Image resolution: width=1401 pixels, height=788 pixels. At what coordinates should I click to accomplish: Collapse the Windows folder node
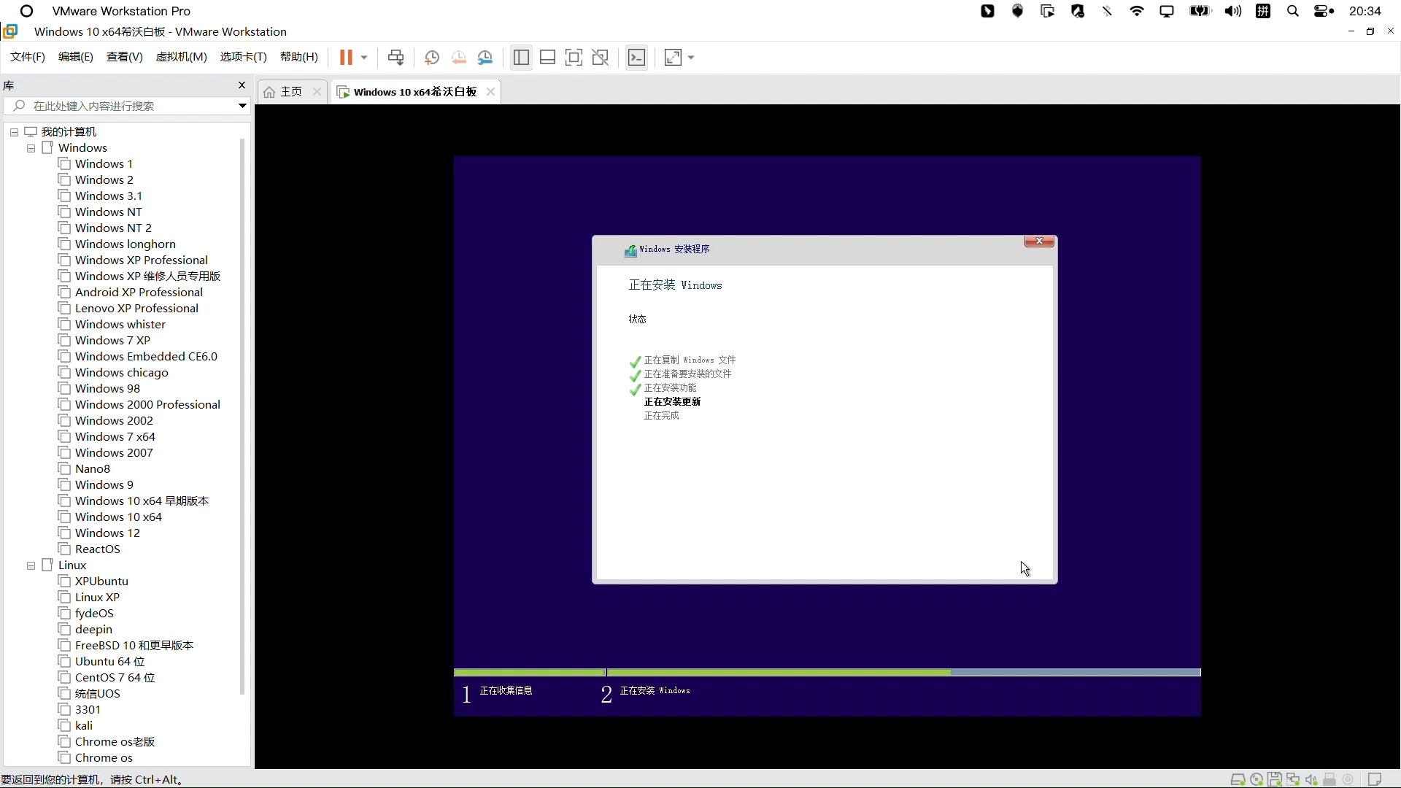(x=31, y=148)
